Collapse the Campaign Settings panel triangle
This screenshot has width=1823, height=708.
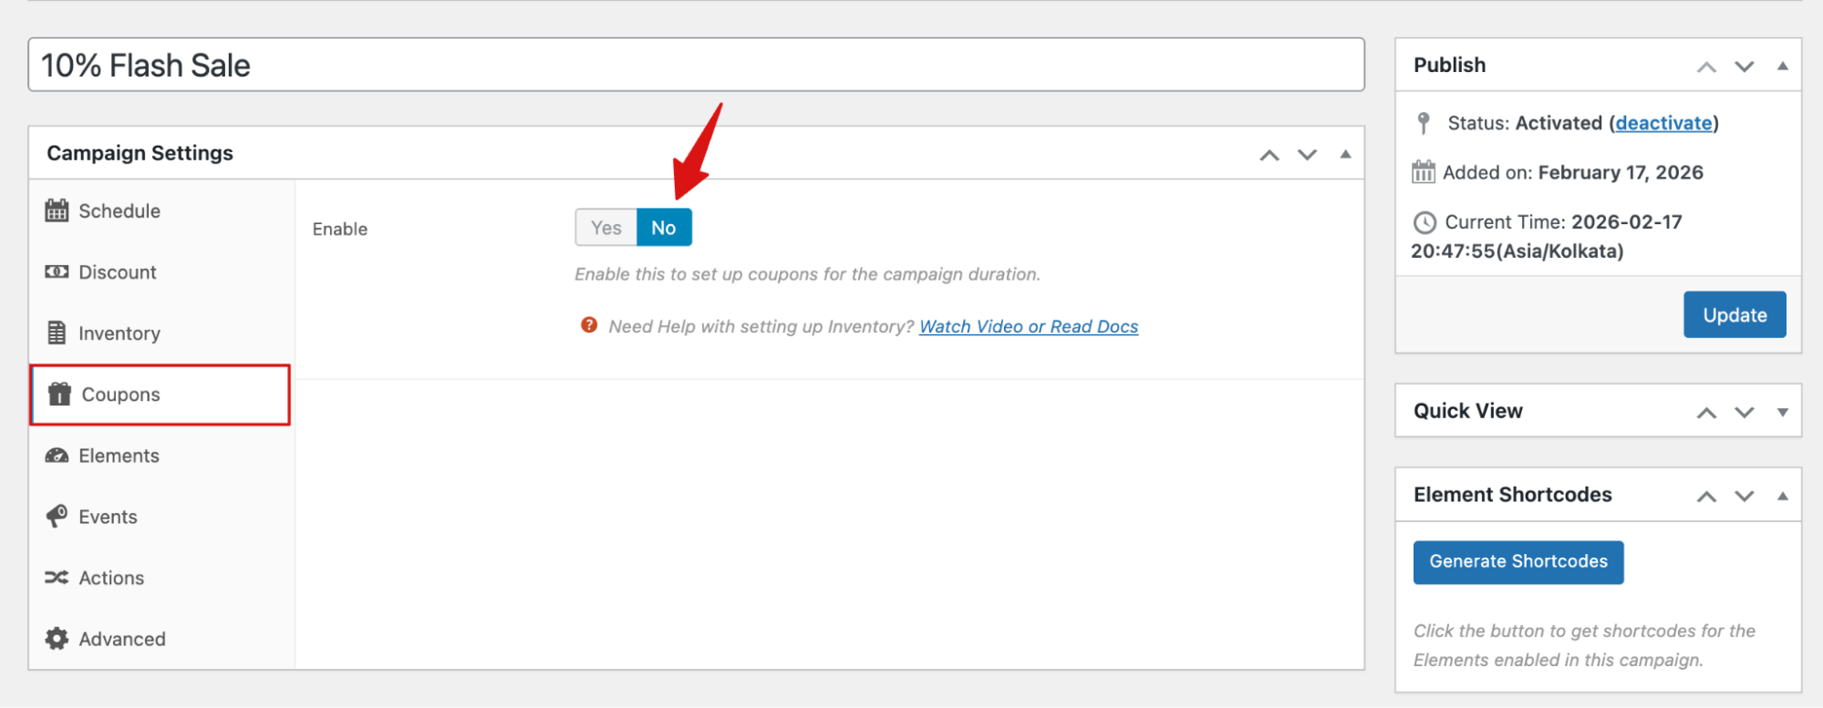tap(1345, 154)
